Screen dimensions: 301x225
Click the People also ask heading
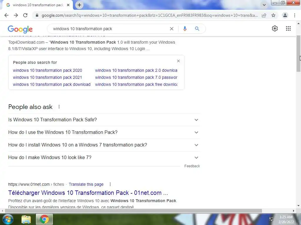click(x=30, y=107)
